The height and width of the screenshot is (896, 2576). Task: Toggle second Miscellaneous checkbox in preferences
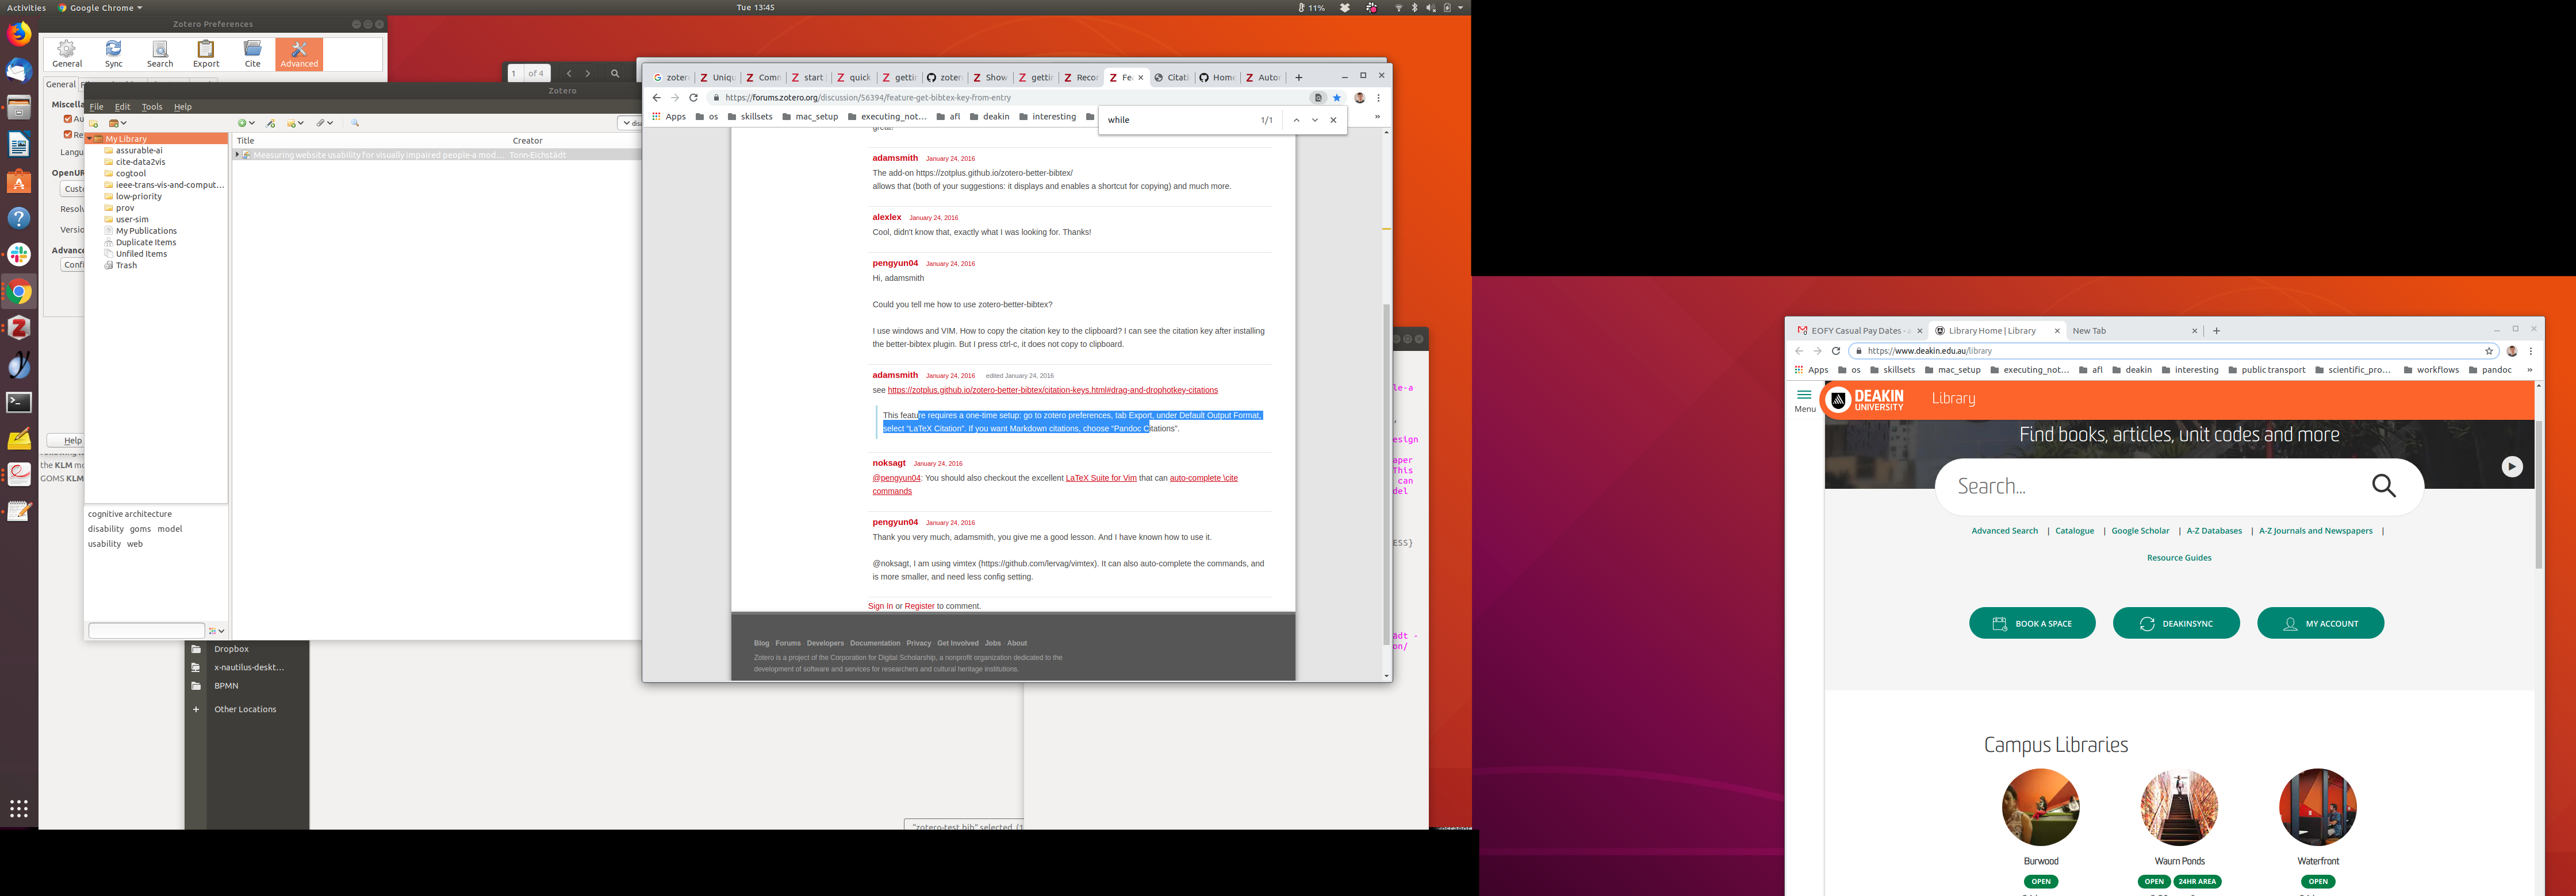(68, 134)
